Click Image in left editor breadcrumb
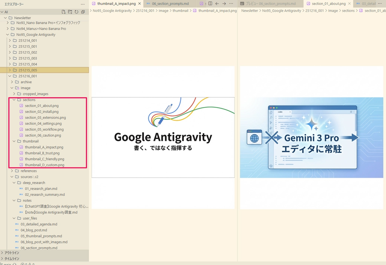This screenshot has width=386, height=265. pyautogui.click(x=164, y=11)
